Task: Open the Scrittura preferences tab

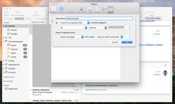Action: [x=97, y=10]
